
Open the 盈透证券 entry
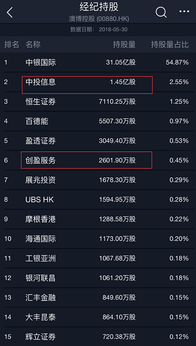pyautogui.click(x=98, y=141)
